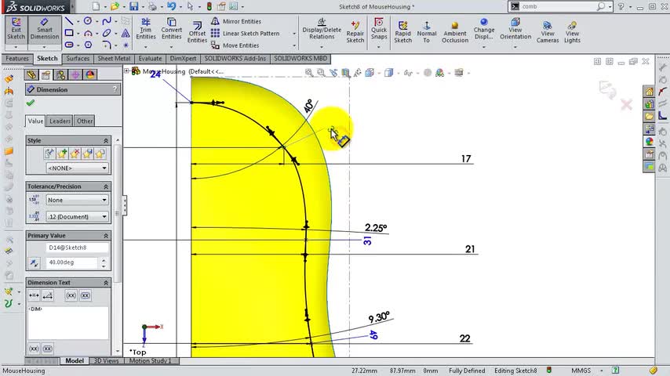Open the Help question mark menu
The height and width of the screenshot is (376, 670).
tap(621, 6)
